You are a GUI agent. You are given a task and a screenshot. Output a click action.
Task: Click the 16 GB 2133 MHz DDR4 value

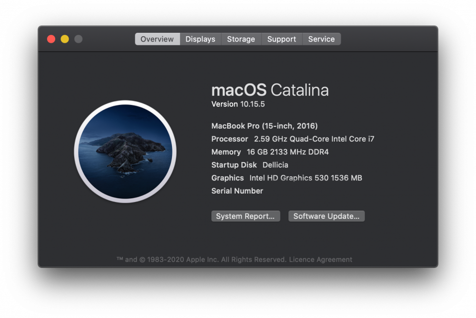pyautogui.click(x=288, y=152)
